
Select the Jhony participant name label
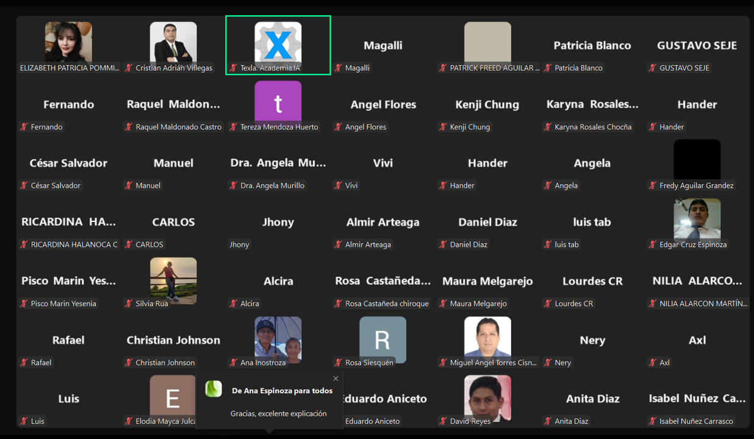coord(239,245)
